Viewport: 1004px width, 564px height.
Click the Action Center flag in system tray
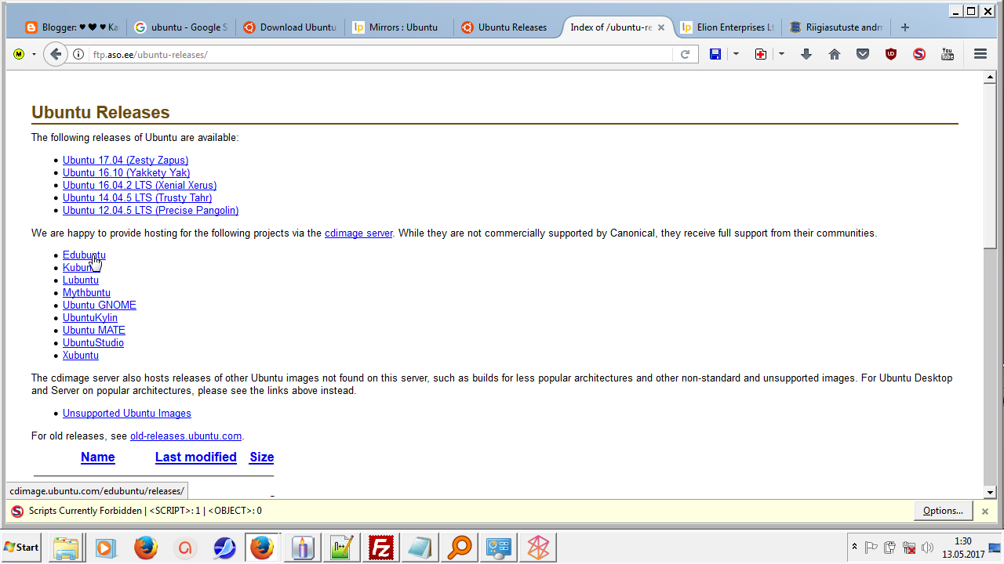tap(871, 548)
